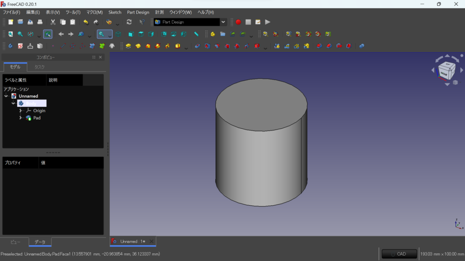465x261 pixels.
Task: Go to next view with right arrow
Action: [70, 34]
